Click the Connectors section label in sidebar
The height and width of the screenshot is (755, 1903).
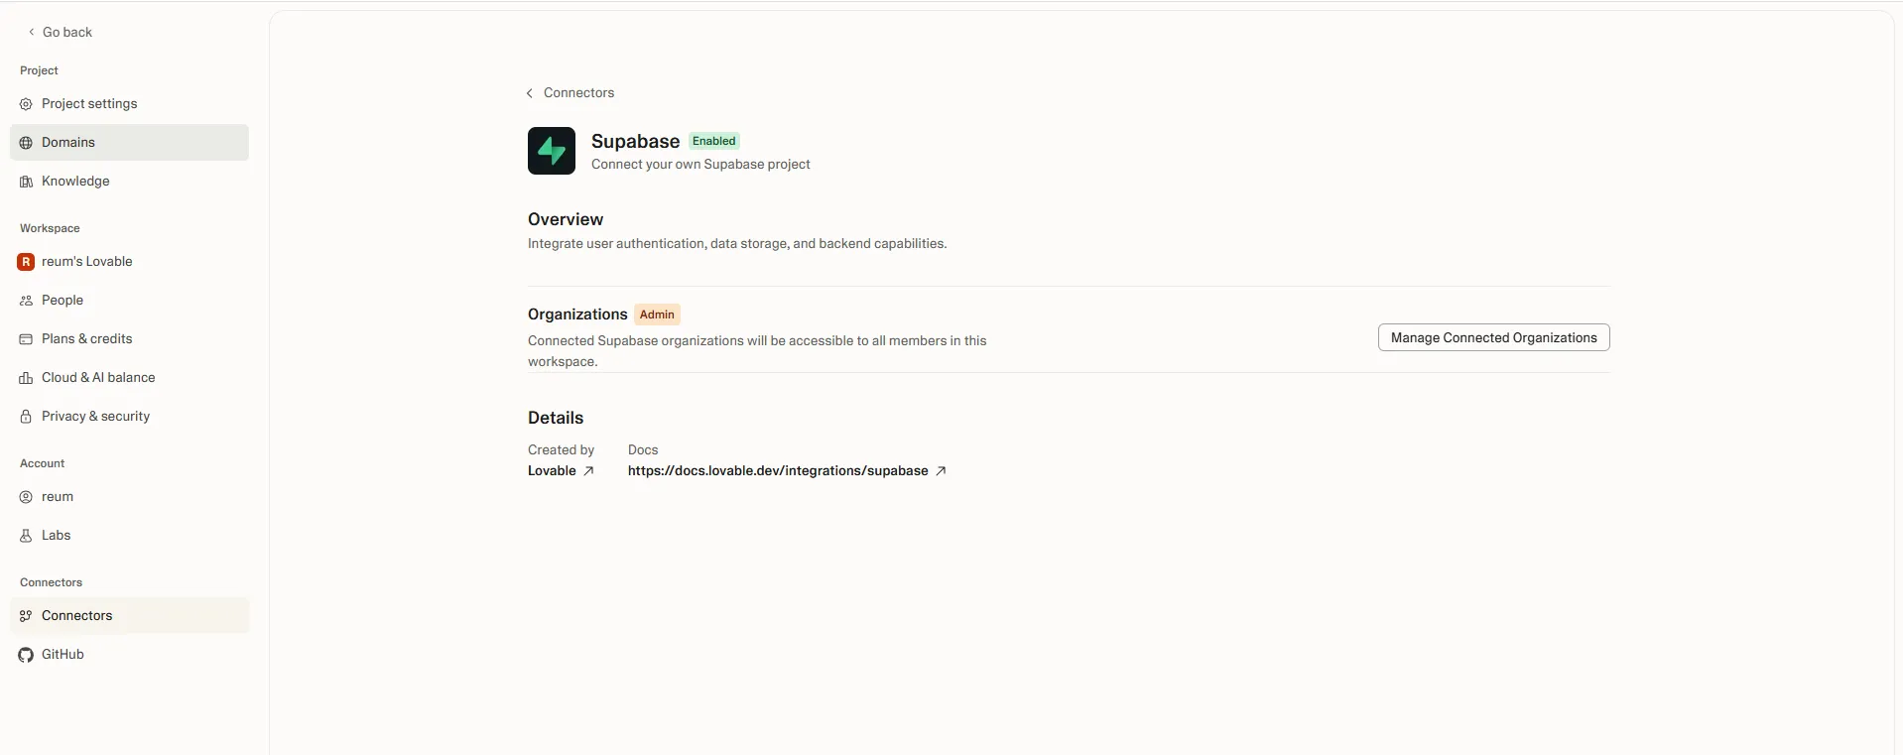(x=51, y=582)
